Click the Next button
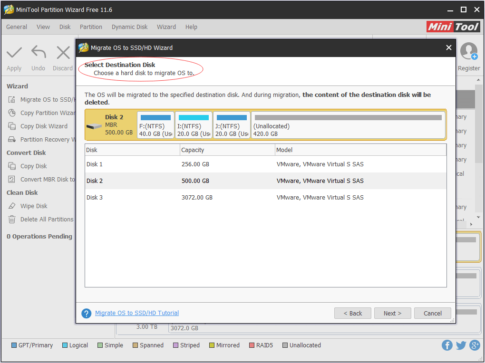The height and width of the screenshot is (363, 485). pyautogui.click(x=392, y=313)
